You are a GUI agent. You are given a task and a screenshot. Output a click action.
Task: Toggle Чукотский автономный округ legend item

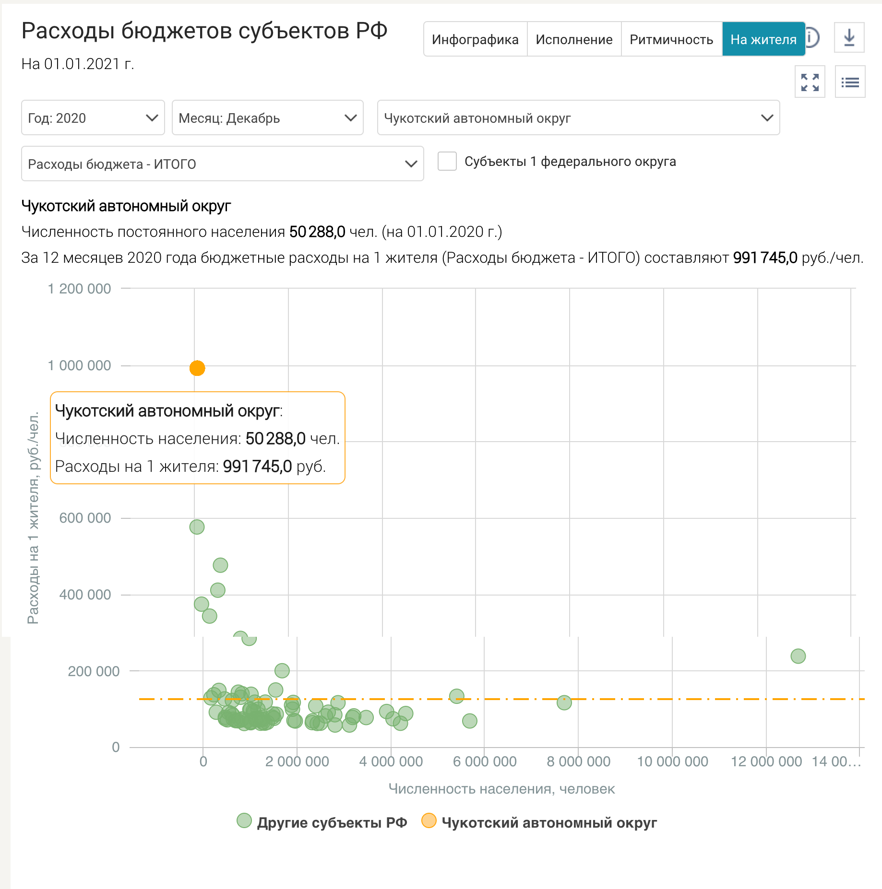[539, 822]
